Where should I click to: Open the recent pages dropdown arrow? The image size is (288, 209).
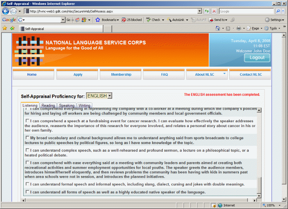click(20, 11)
